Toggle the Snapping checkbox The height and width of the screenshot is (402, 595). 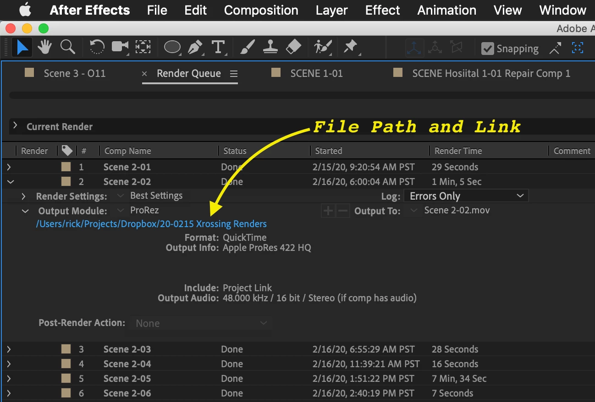[x=487, y=49]
